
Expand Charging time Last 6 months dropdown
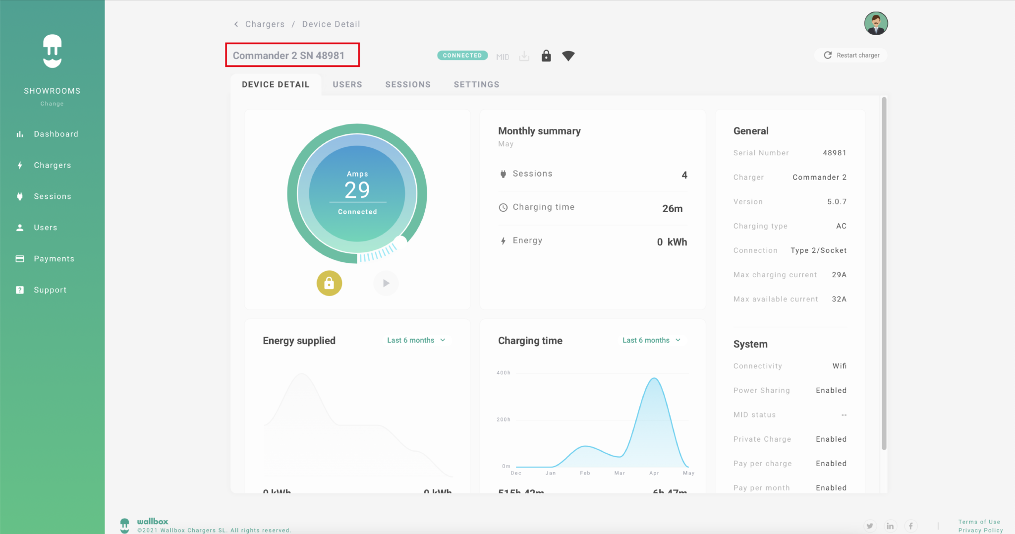651,340
